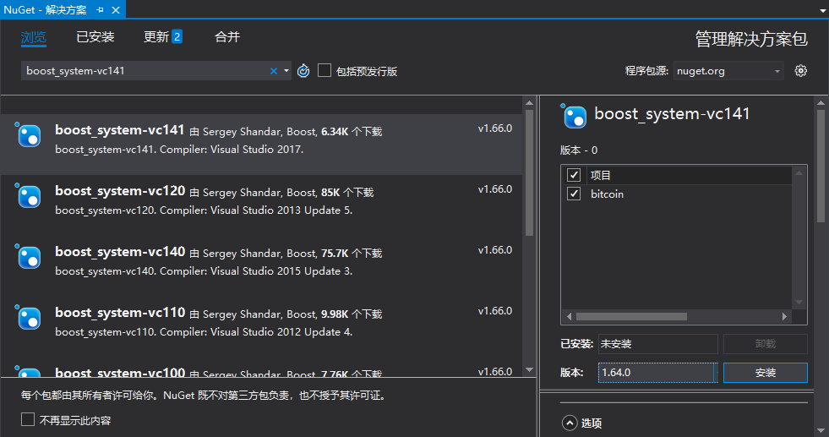
Task: Open the search history dropdown arrow
Action: click(286, 71)
